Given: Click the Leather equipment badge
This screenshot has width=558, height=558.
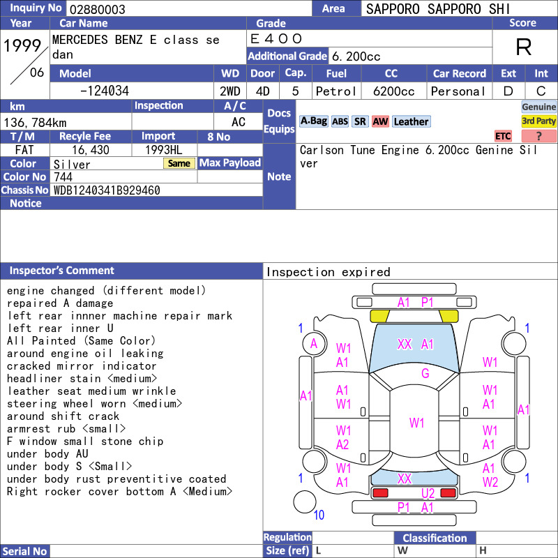Looking at the screenshot, I should (411, 121).
